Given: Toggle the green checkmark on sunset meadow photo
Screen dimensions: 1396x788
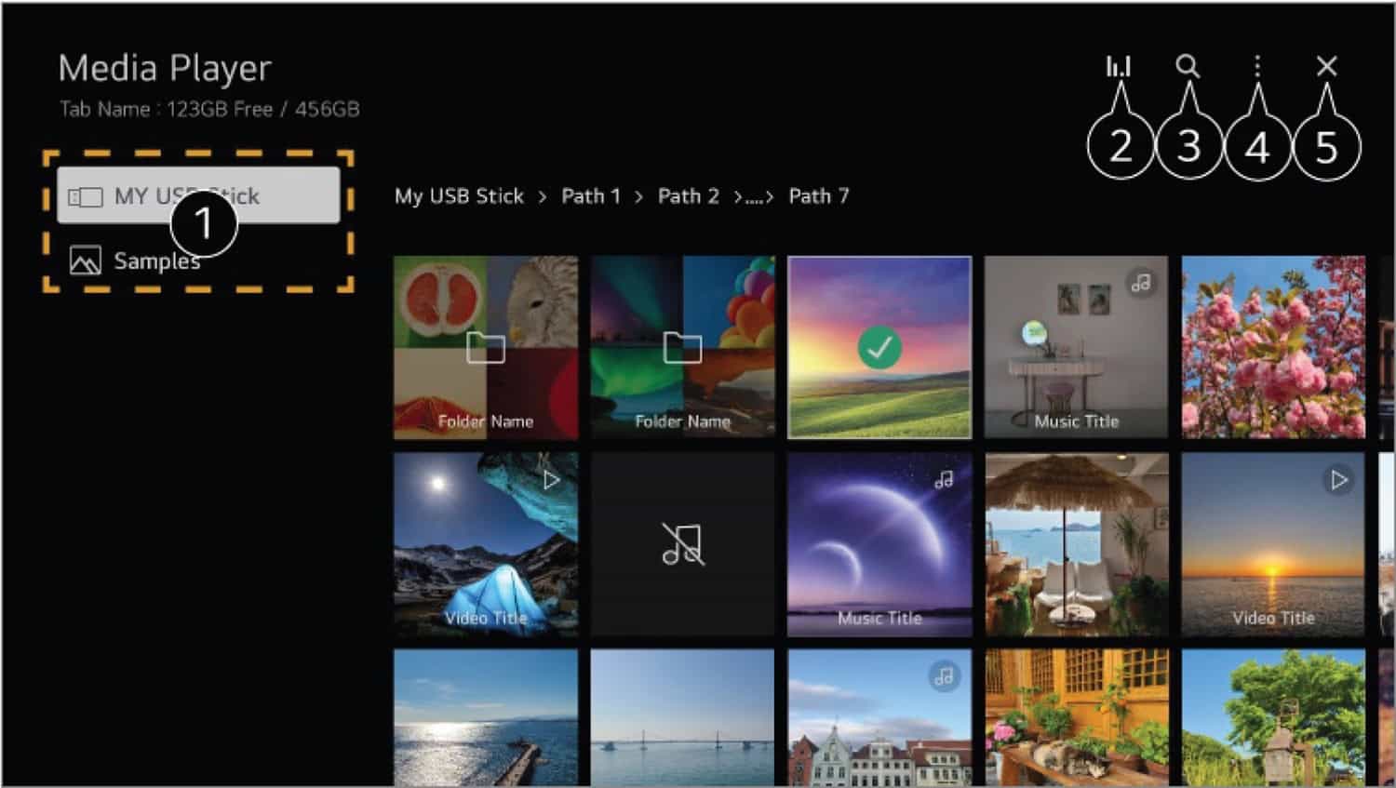Looking at the screenshot, I should pyautogui.click(x=879, y=348).
